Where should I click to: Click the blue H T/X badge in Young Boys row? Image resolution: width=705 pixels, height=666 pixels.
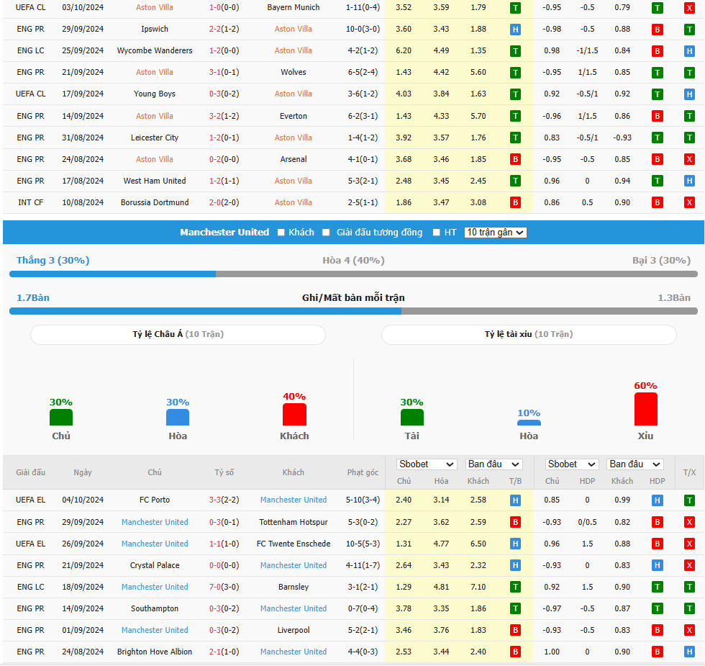pyautogui.click(x=689, y=94)
